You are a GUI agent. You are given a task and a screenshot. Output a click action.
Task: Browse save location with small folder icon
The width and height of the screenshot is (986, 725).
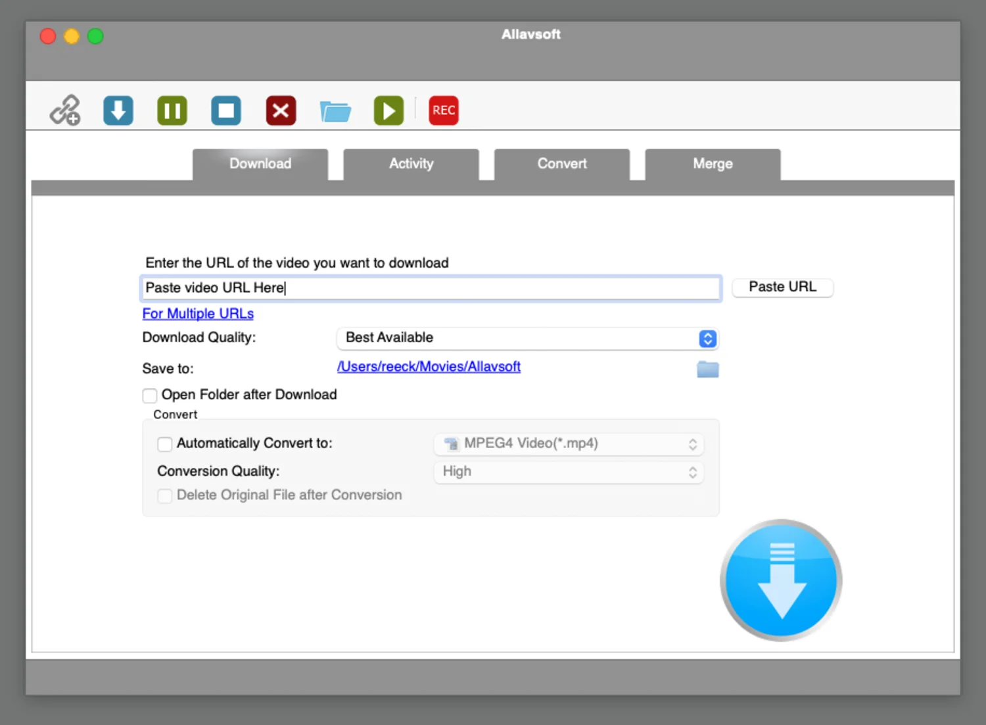(707, 369)
